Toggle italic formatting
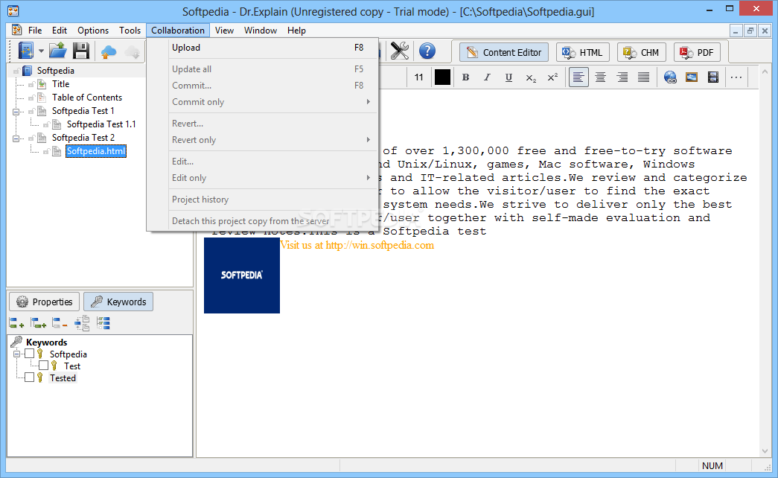This screenshot has width=778, height=478. [487, 77]
